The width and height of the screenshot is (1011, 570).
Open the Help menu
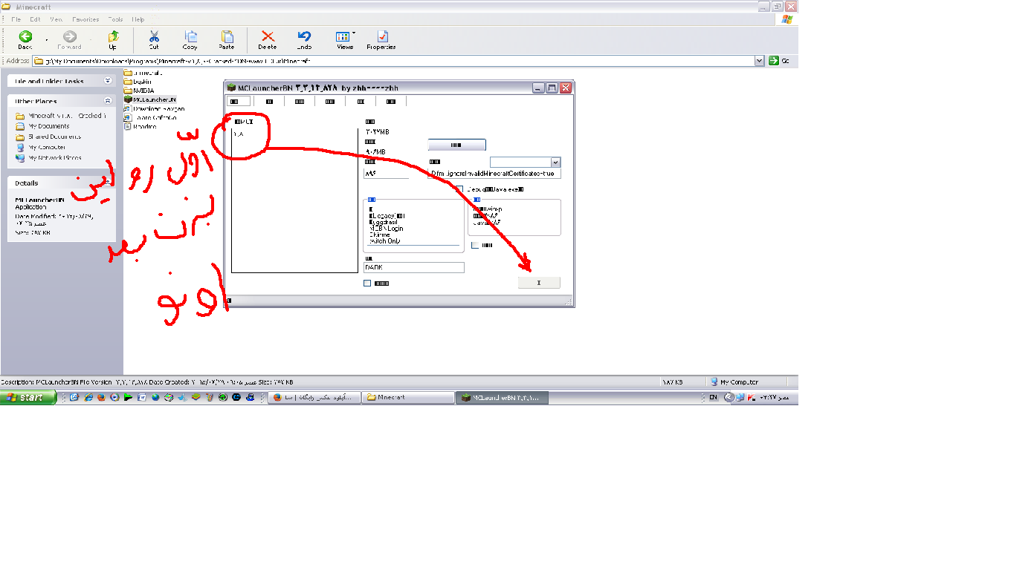click(138, 19)
